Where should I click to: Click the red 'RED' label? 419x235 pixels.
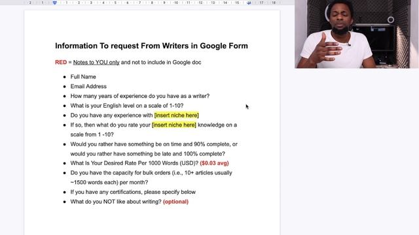coord(61,63)
